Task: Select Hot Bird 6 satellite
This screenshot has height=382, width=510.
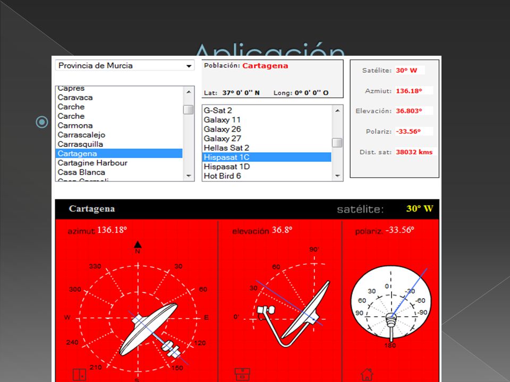Action: click(267, 176)
